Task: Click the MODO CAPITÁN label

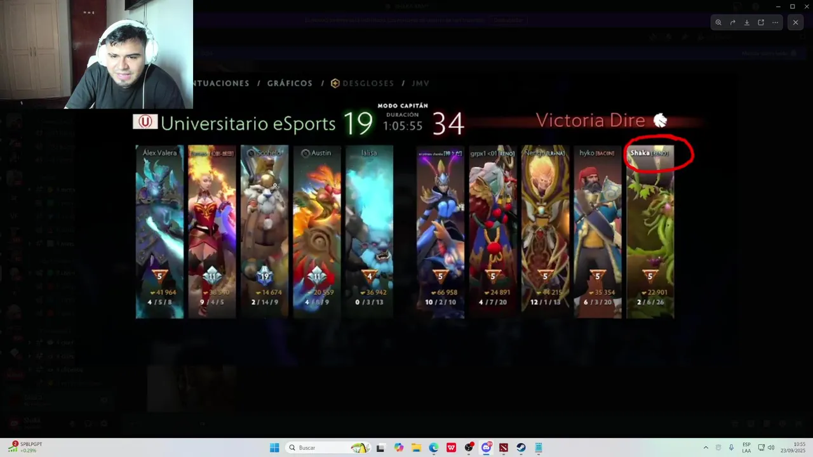Action: click(403, 106)
